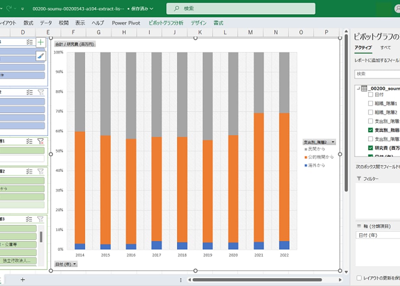The height and width of the screenshot is (286, 400).
Task: Collapse the _00200_soumu table tree node
Action: (x=358, y=88)
